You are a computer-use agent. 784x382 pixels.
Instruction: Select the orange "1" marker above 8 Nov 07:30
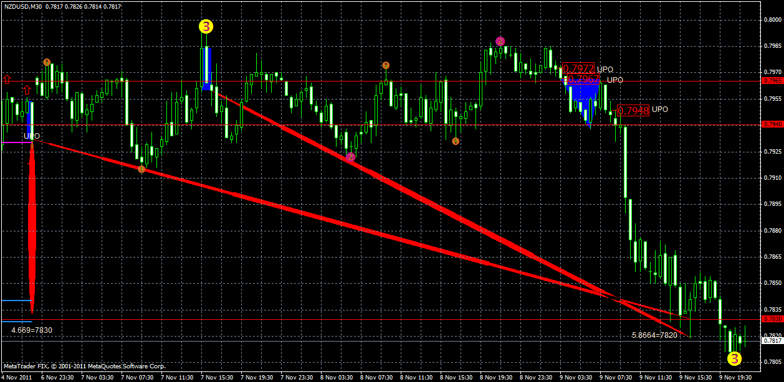[386, 65]
